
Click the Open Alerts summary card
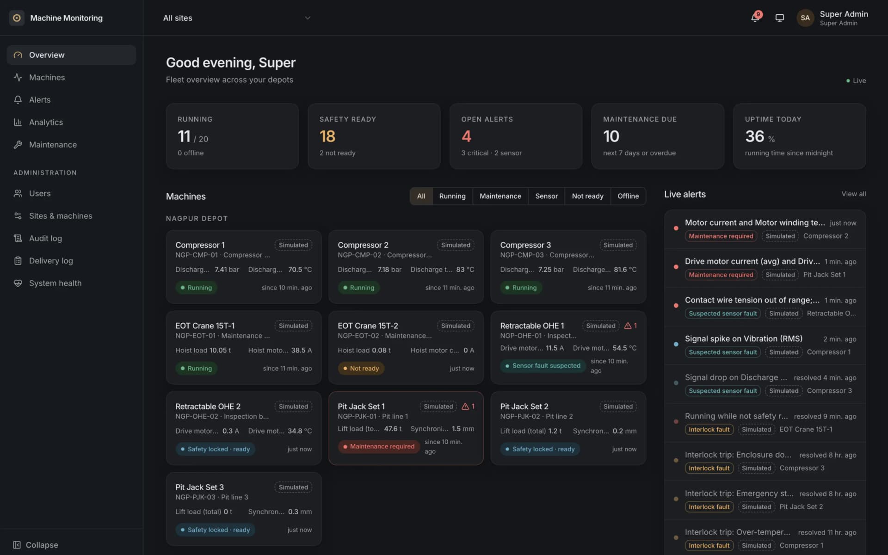coord(516,136)
